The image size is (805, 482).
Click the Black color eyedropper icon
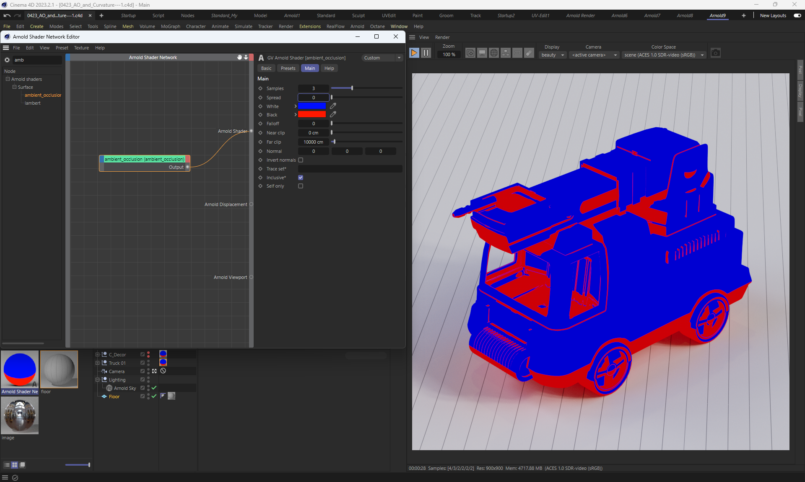pyautogui.click(x=333, y=115)
